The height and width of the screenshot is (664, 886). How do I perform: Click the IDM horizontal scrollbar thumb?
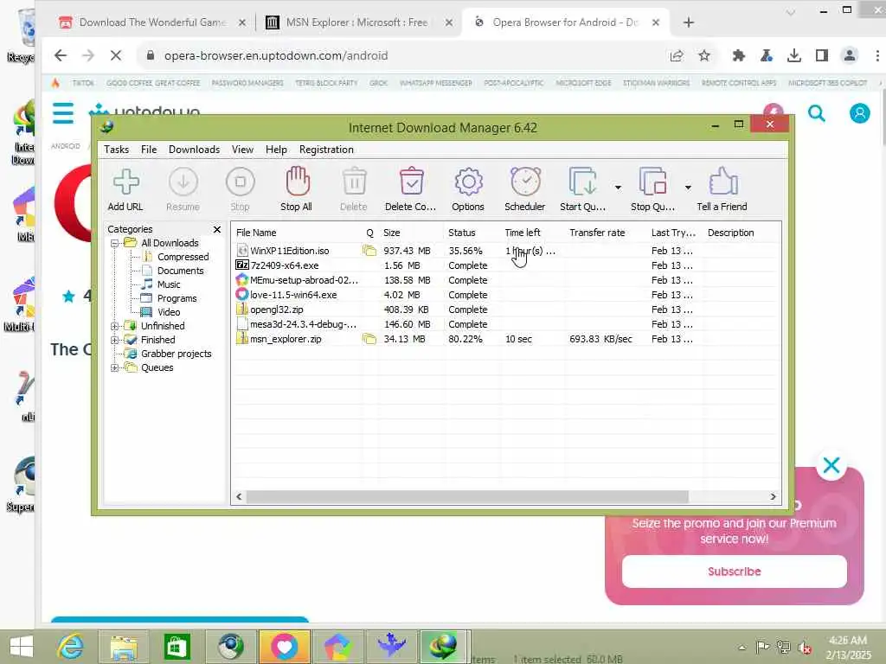pyautogui.click(x=467, y=497)
